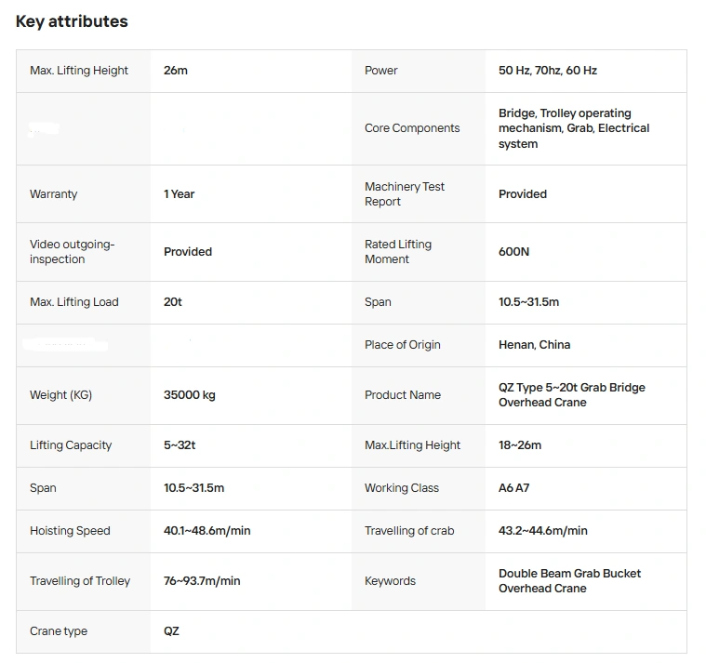
Task: Click the Warranty 1 Year value
Action: pos(179,194)
